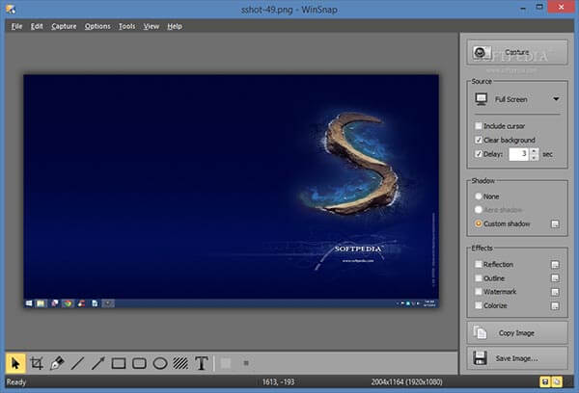Viewport: 579px width, 393px height.
Task: Click the Save Image... button
Action: [x=517, y=358]
